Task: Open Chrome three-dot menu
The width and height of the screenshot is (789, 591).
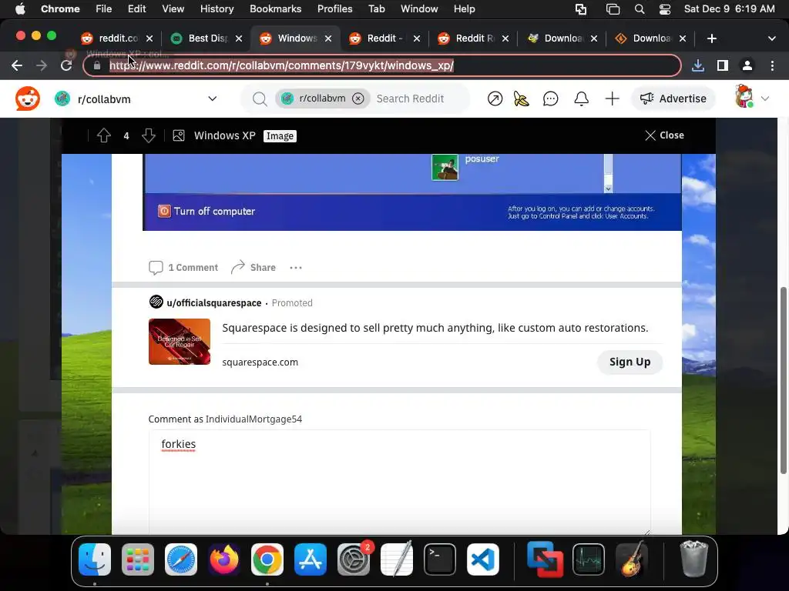Action: [772, 65]
